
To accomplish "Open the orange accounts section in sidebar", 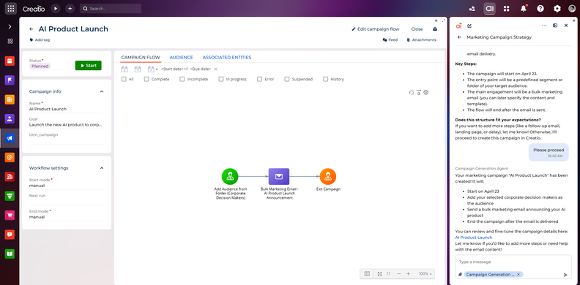I will (10, 99).
